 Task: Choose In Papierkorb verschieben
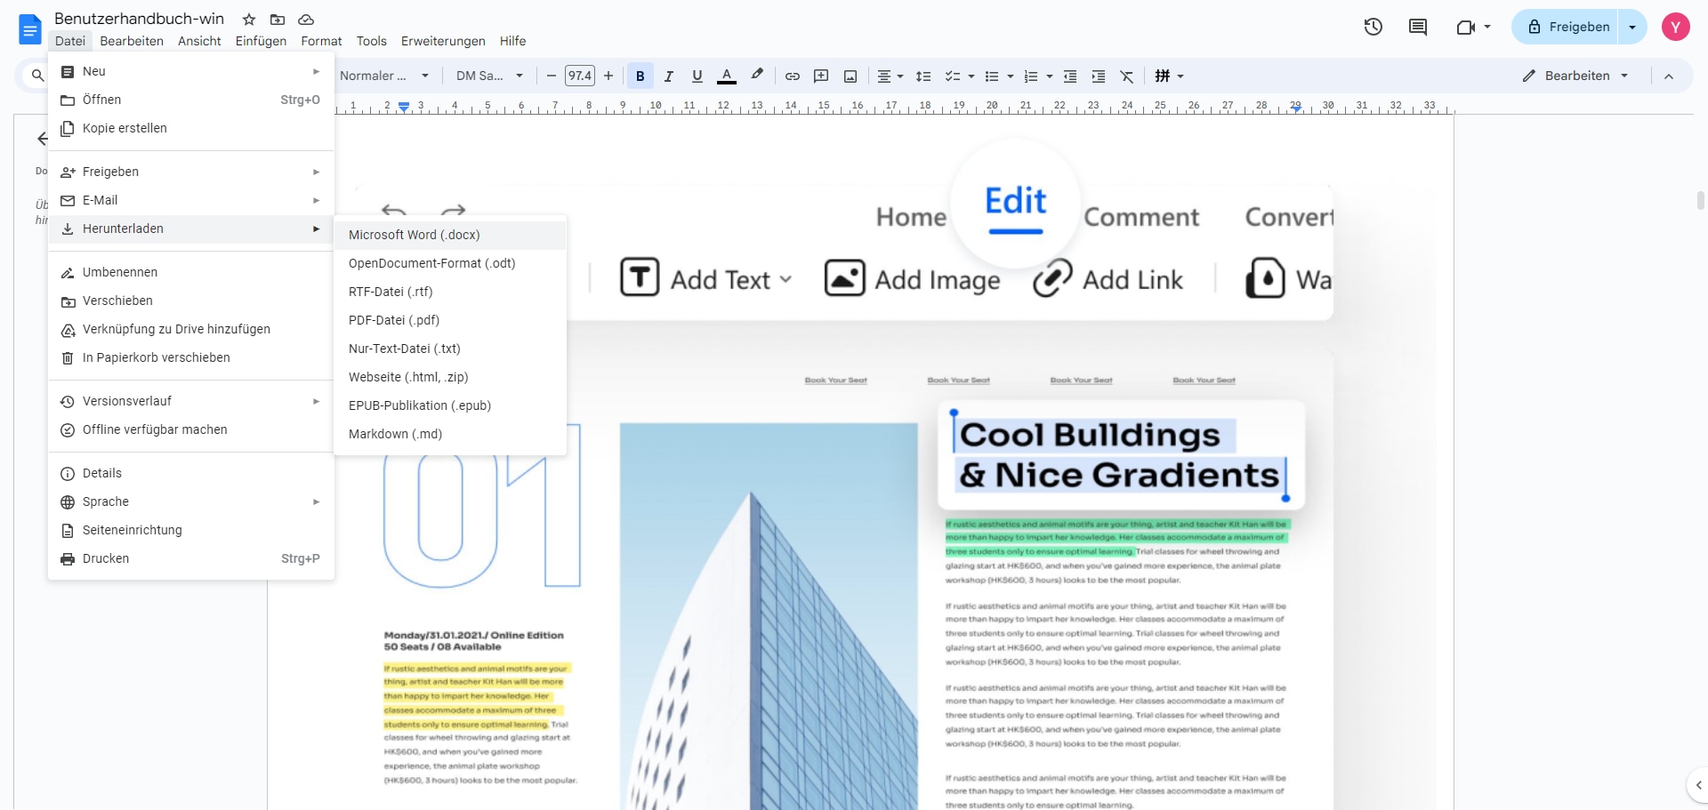pos(191,357)
